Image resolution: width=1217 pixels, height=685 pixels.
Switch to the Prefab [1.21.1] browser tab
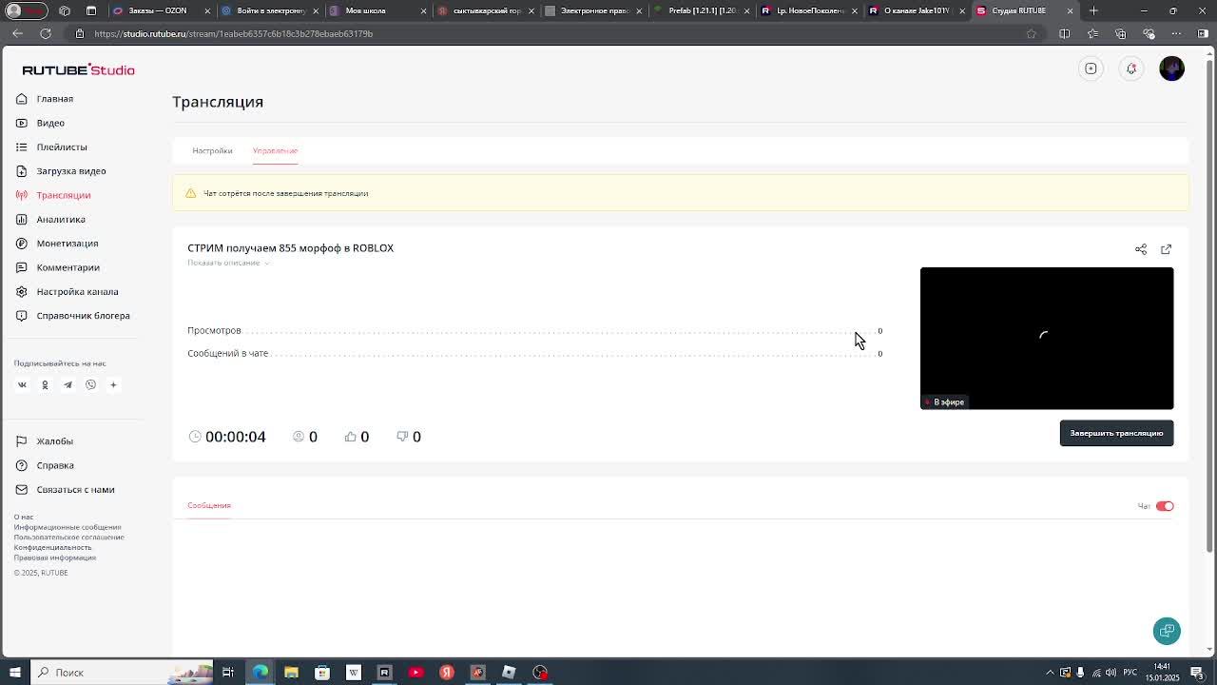pos(703,10)
